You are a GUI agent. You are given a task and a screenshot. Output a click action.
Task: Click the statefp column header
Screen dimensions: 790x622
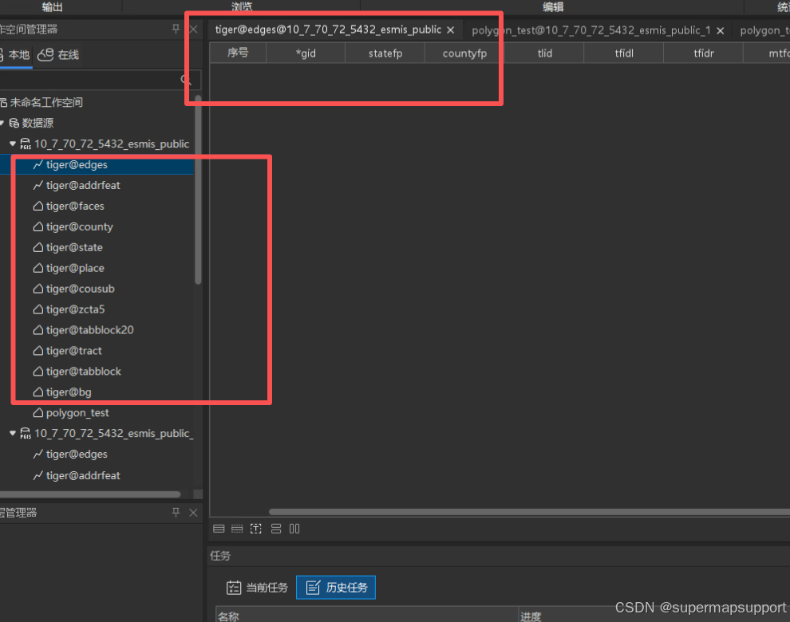pos(385,53)
